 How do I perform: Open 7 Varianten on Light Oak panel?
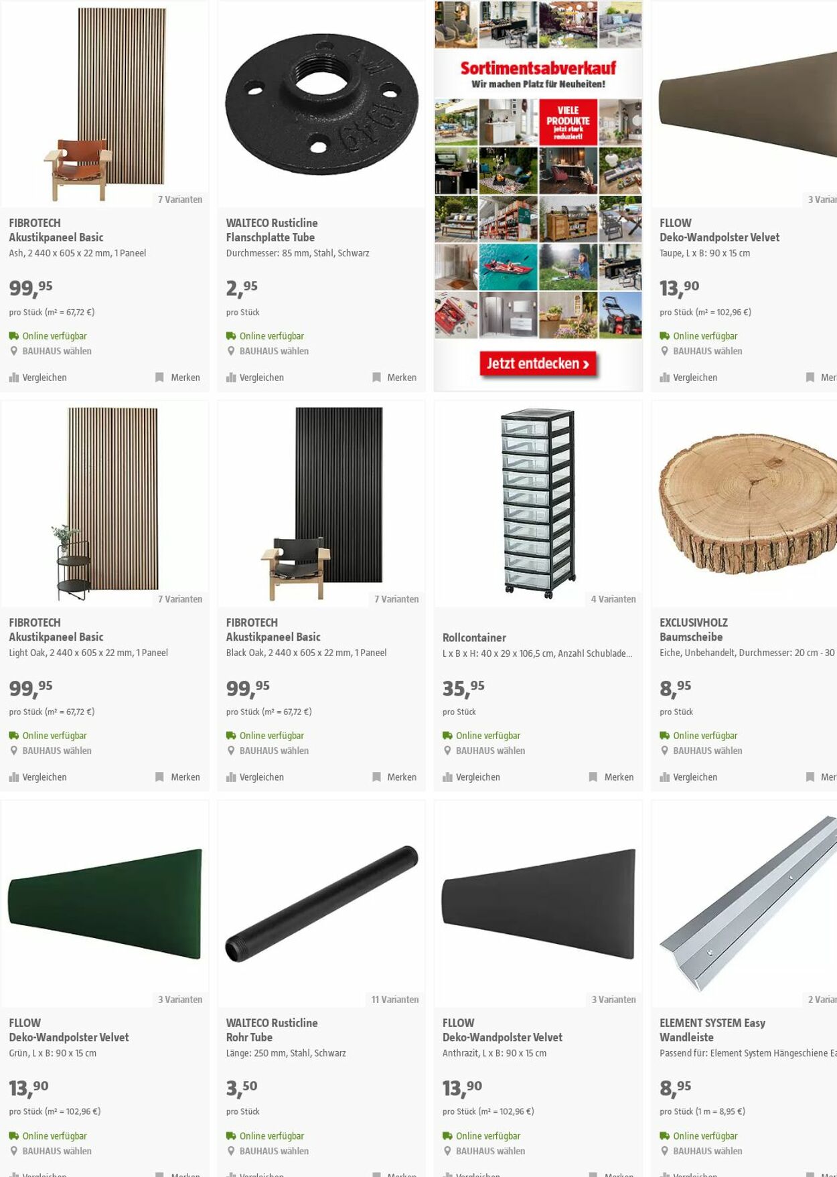click(180, 599)
